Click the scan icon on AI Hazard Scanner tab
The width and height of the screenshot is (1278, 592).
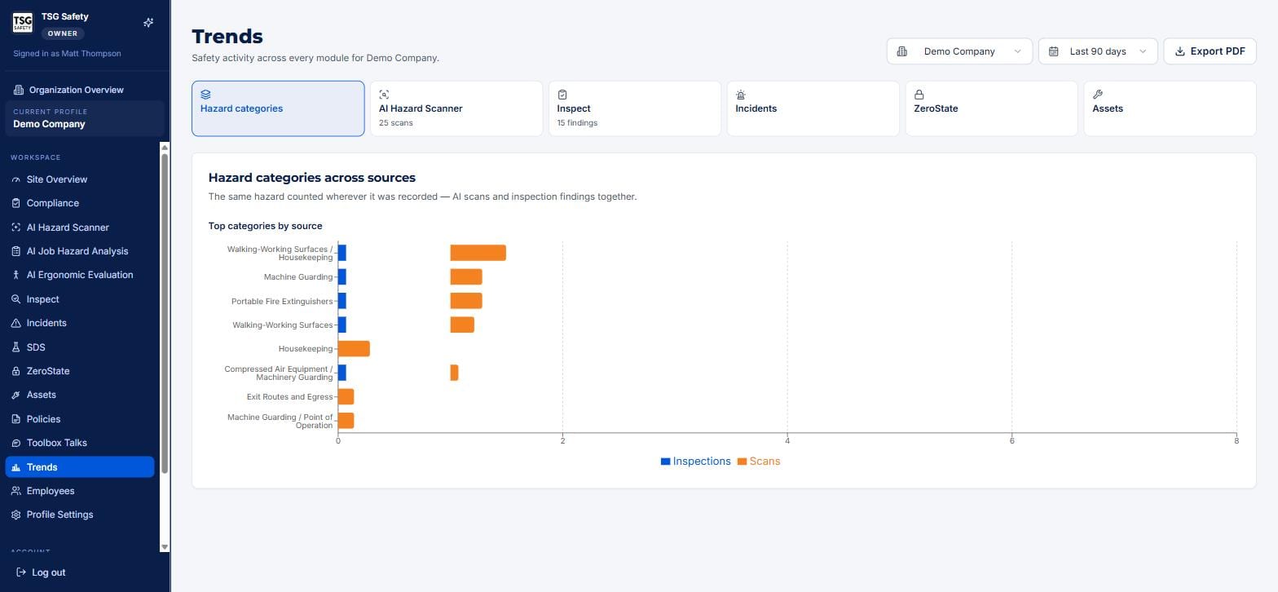click(384, 95)
